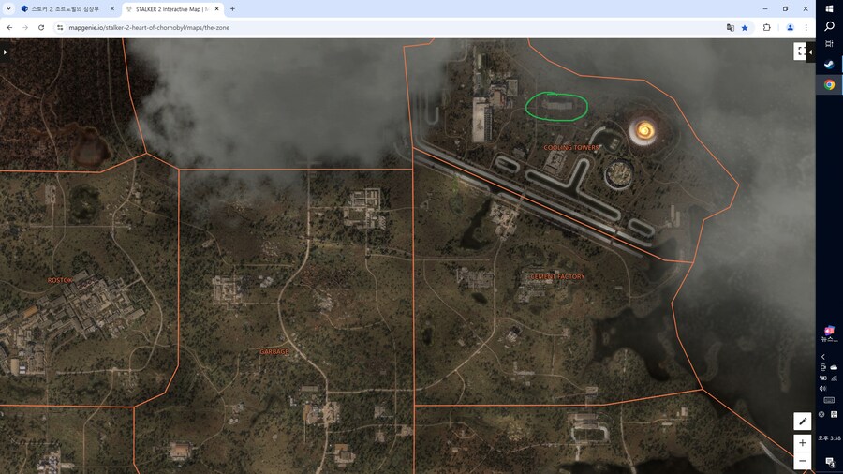843x474 pixels.
Task: Expand the left sidebar panel arrow
Action: click(x=6, y=52)
